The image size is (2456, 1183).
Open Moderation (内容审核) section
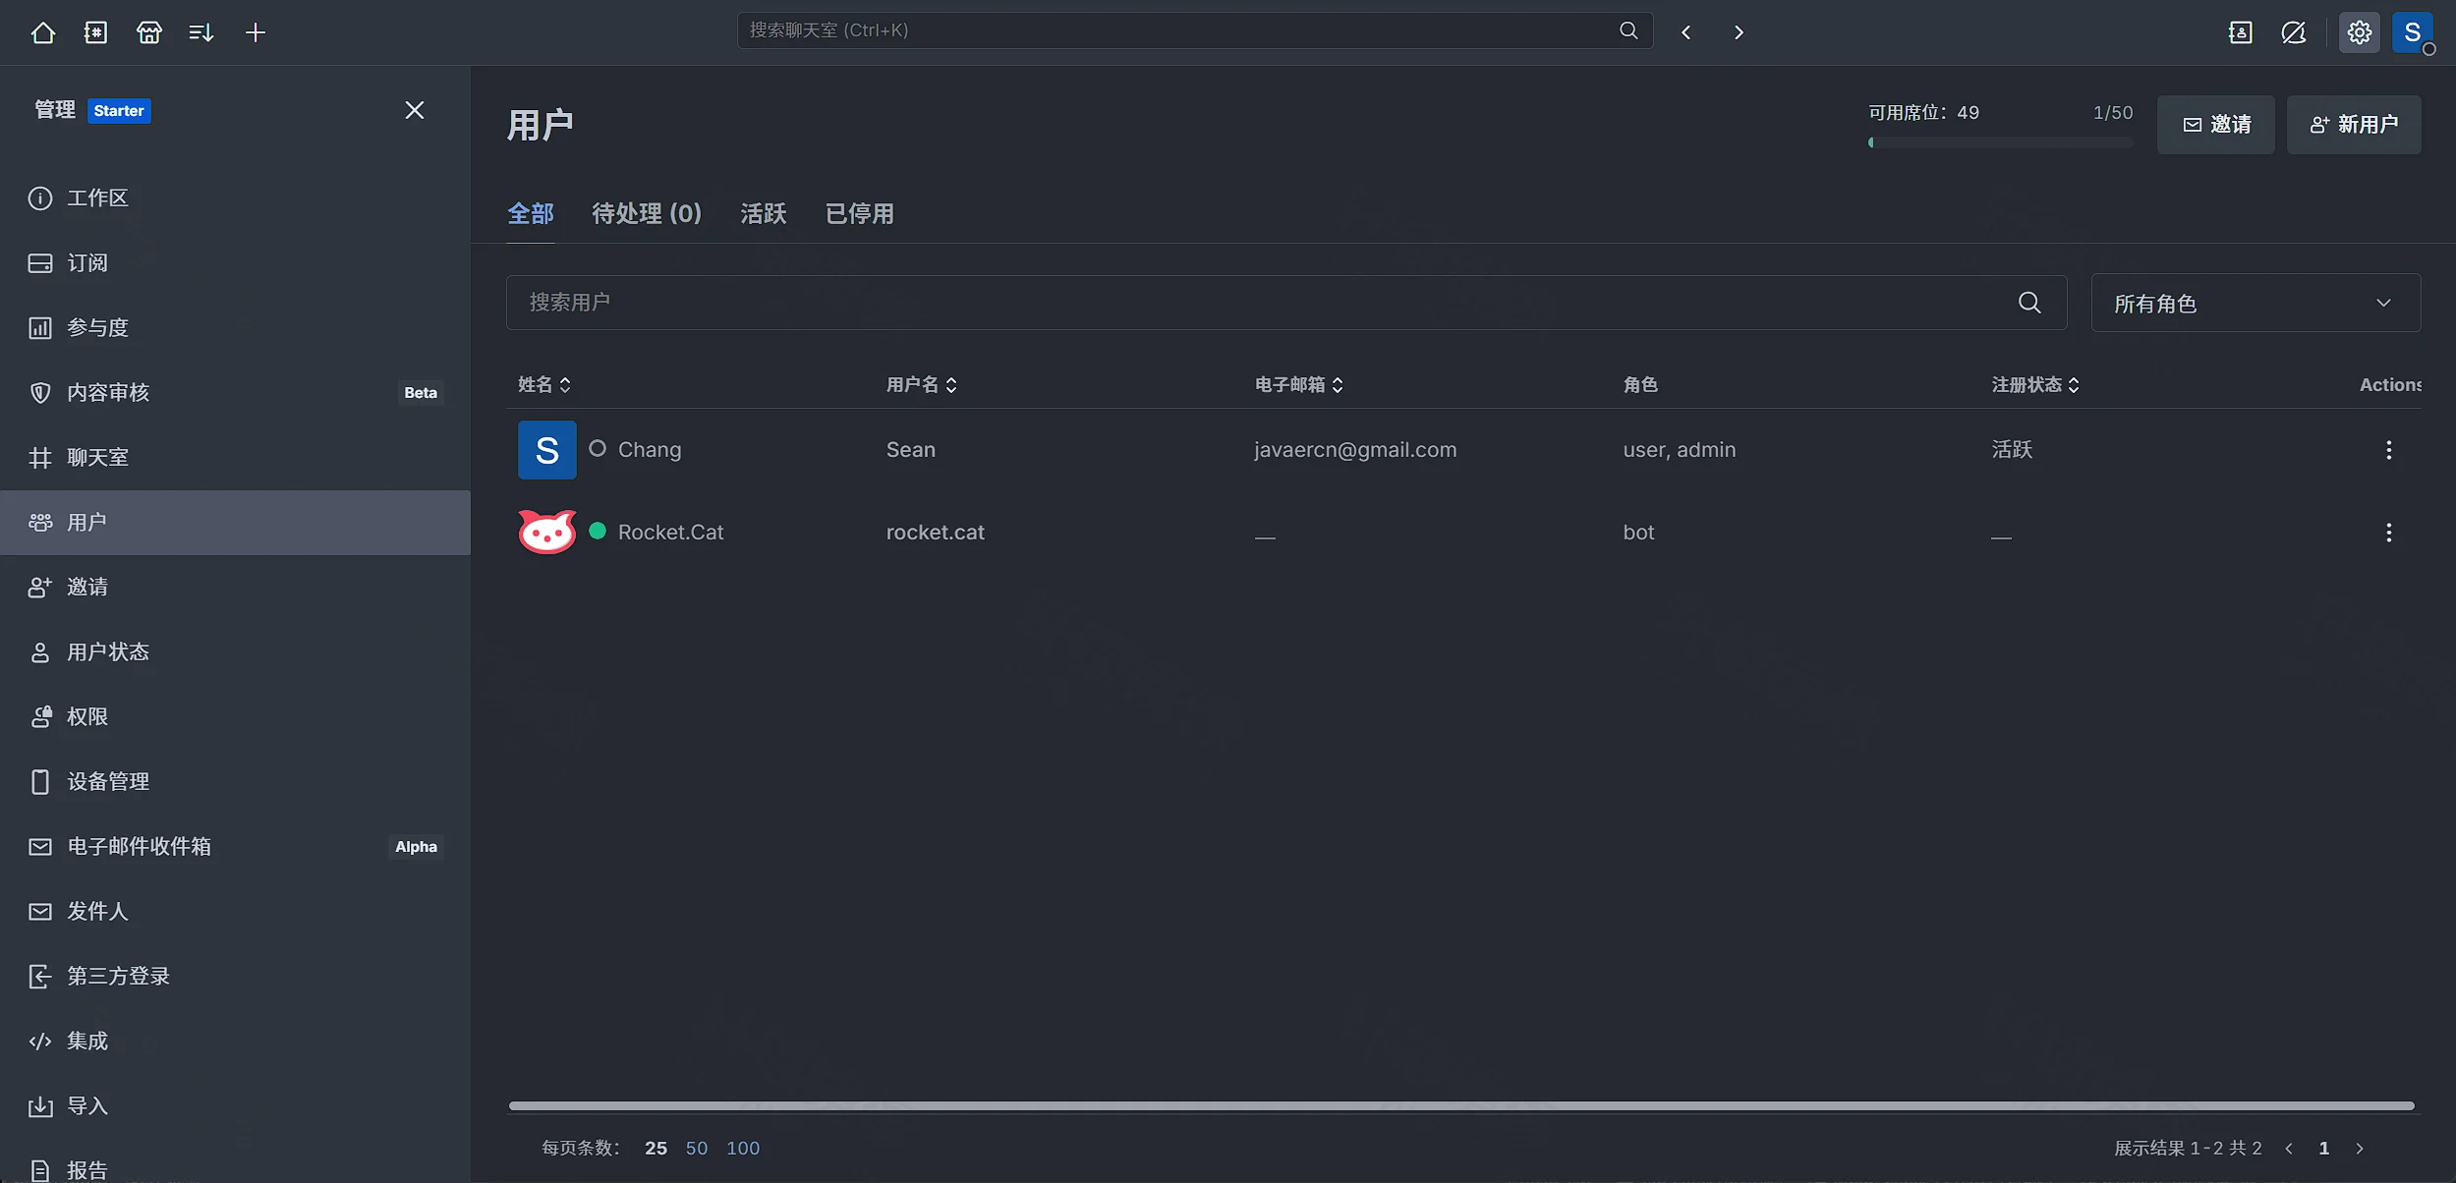(x=235, y=393)
